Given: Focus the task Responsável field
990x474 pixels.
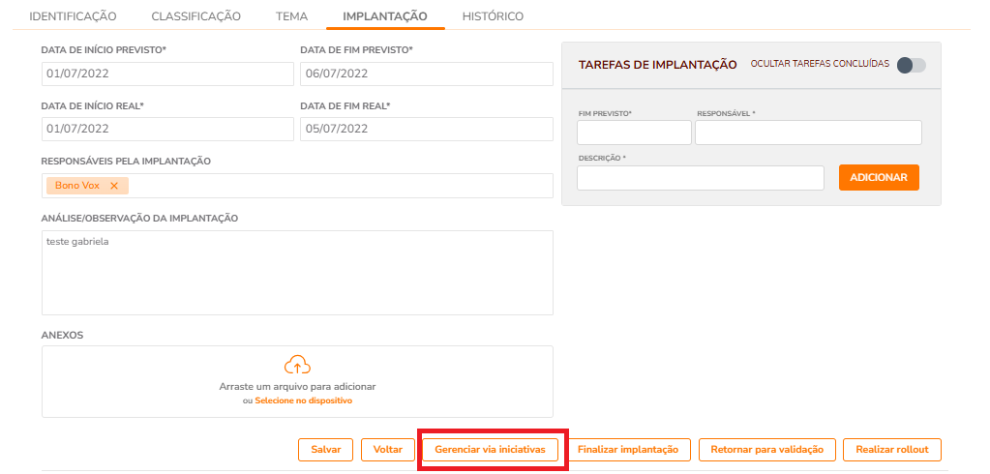Looking at the screenshot, I should [x=808, y=133].
